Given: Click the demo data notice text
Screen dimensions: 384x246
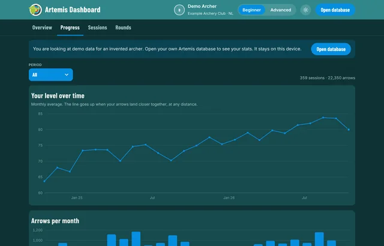Looking at the screenshot, I should [x=167, y=49].
